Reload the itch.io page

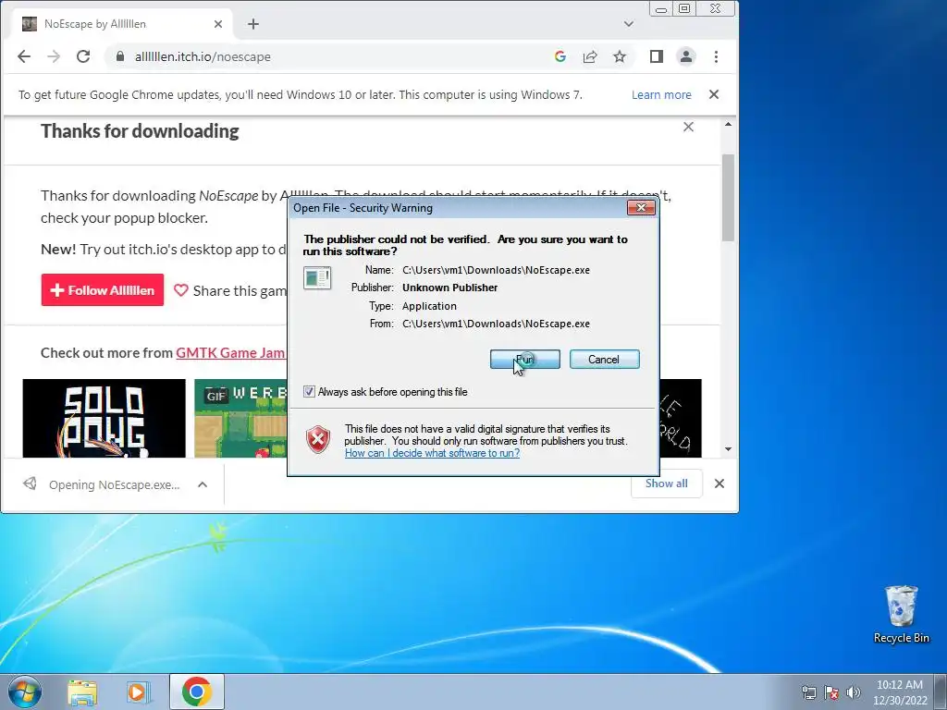pos(83,56)
